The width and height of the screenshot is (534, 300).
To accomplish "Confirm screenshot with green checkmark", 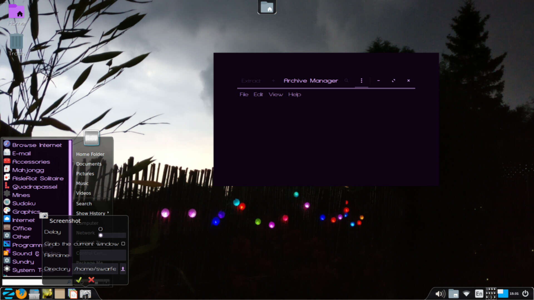I will click(79, 280).
